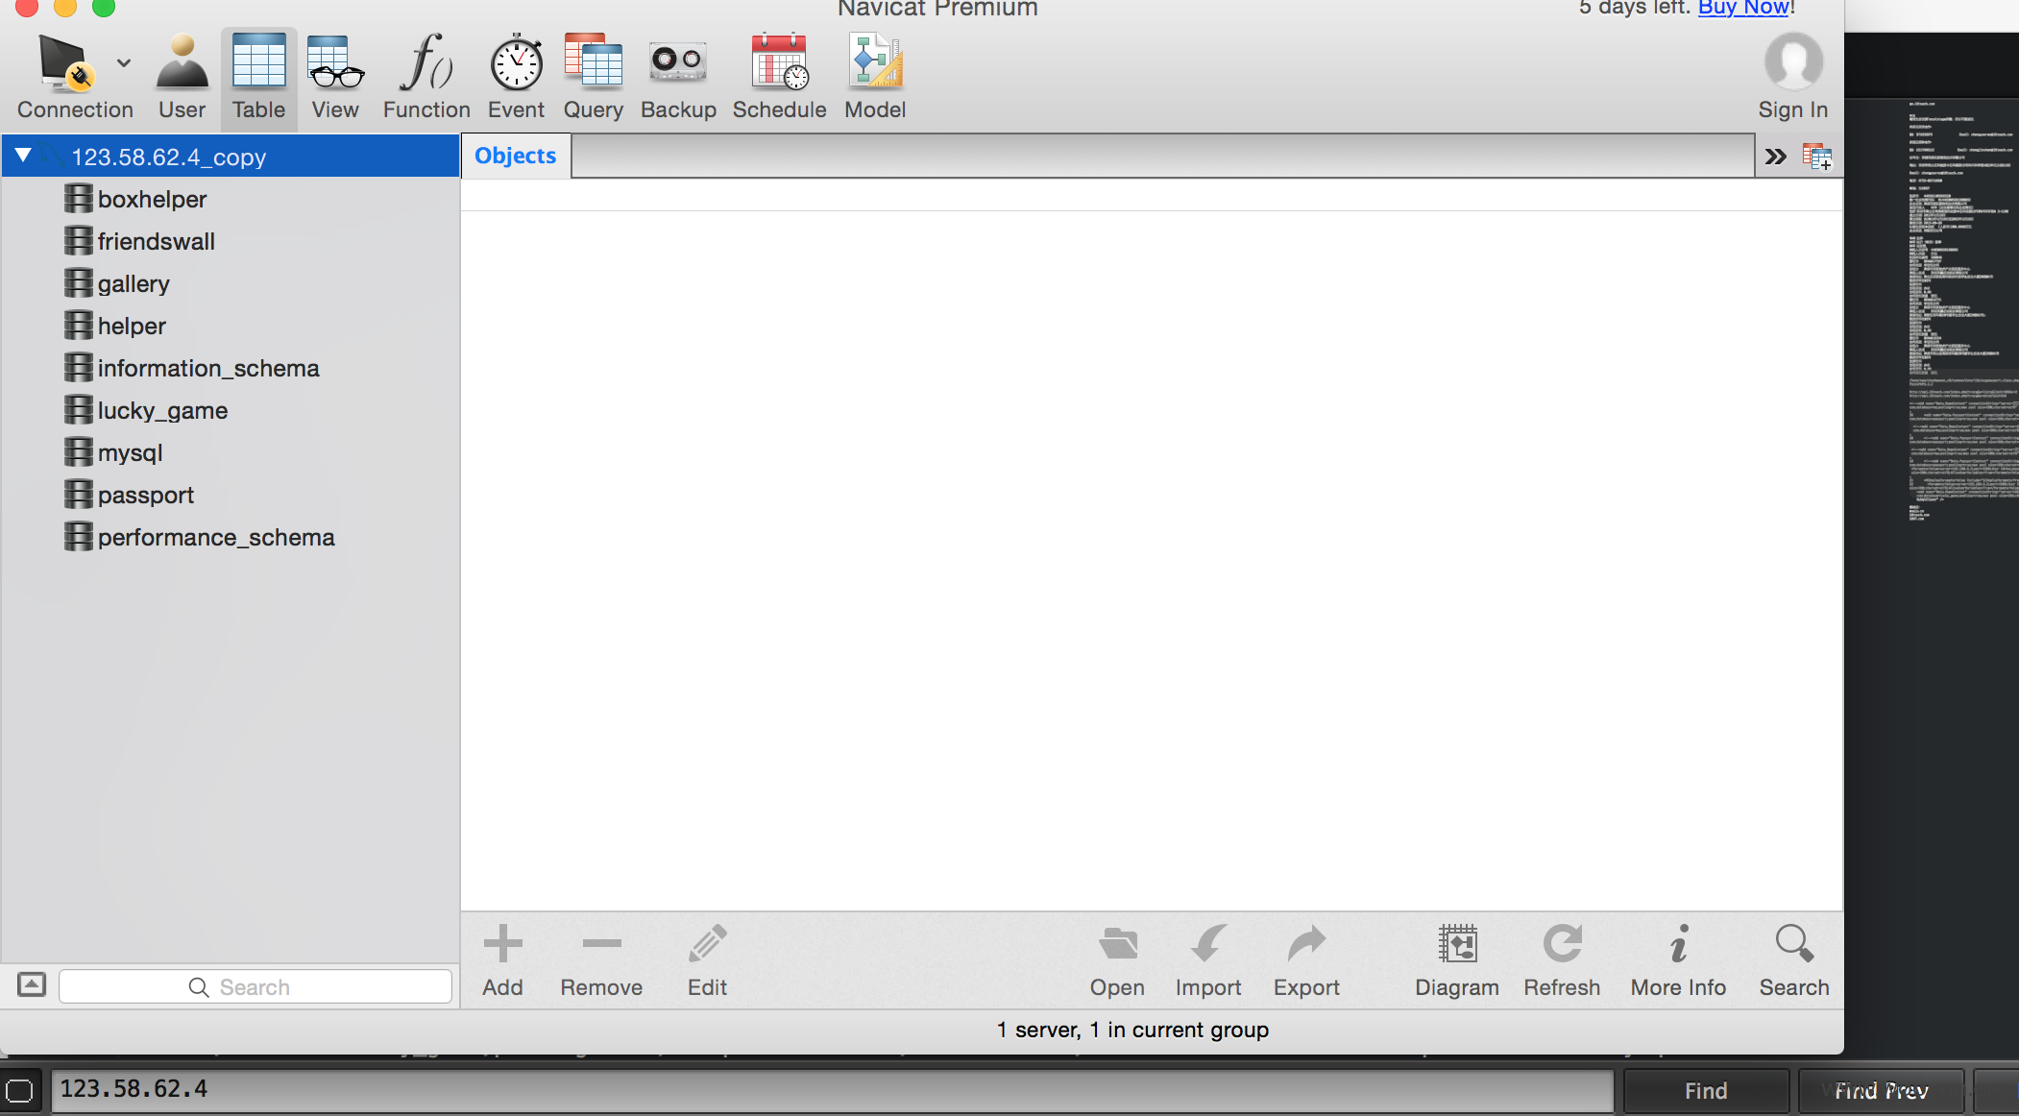
Task: Click the Remove minus button
Action: tap(601, 960)
